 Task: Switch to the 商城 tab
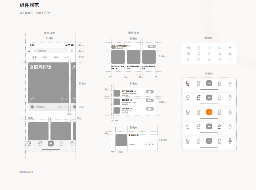point(56,57)
